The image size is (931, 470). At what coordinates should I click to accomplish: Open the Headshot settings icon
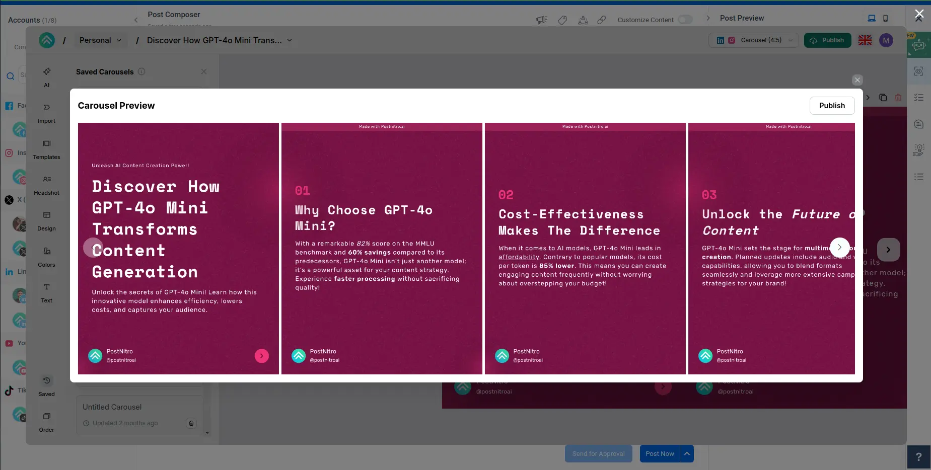[x=46, y=185]
